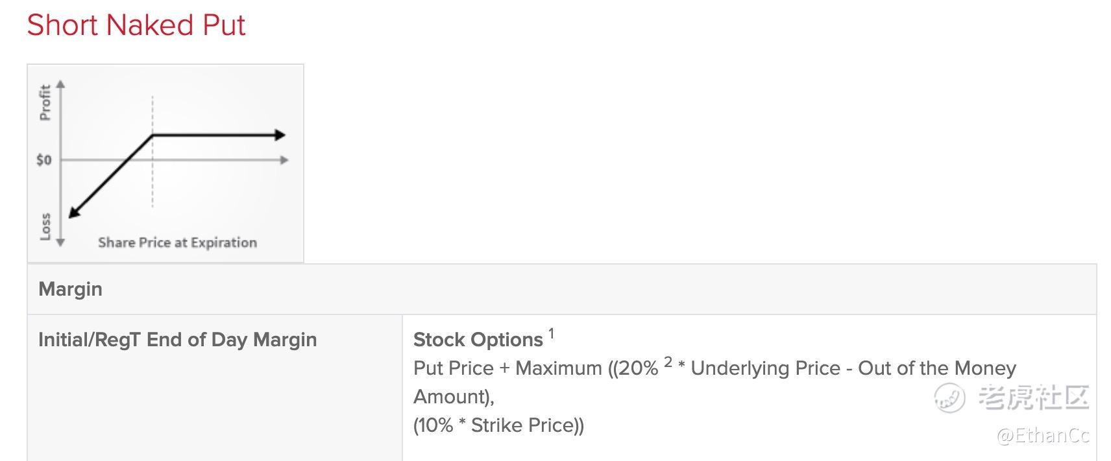The image size is (1111, 461).
Task: Click the Stock Options bold label
Action: [478, 340]
